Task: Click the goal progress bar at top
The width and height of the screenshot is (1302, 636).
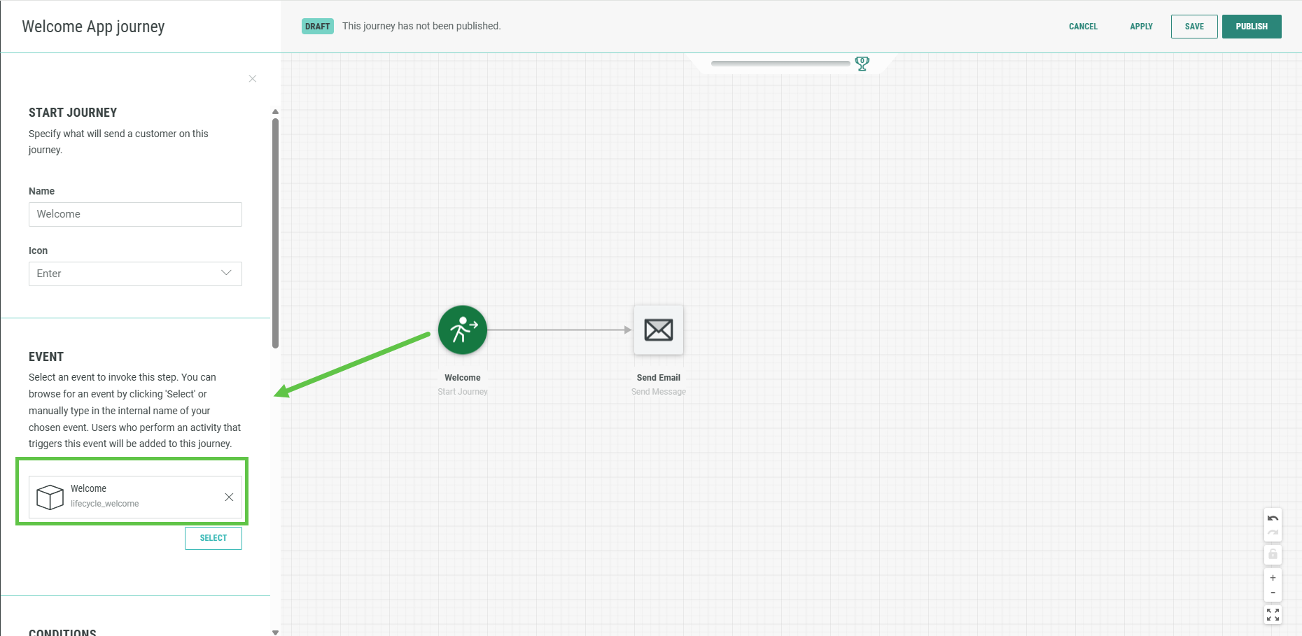Action: 780,64
